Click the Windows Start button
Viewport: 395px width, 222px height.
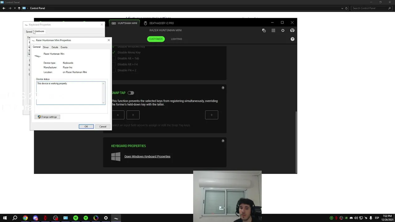pyautogui.click(x=4, y=218)
